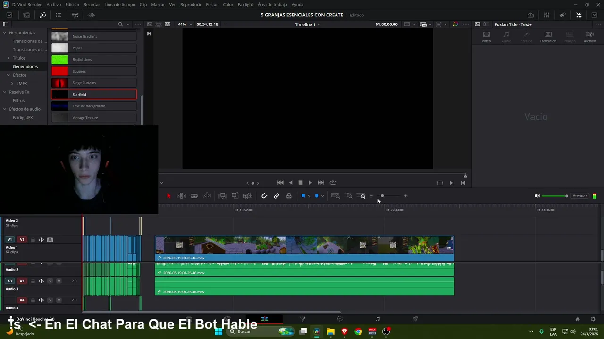The height and width of the screenshot is (339, 604).
Task: Add a blue marker
Action: (317, 196)
